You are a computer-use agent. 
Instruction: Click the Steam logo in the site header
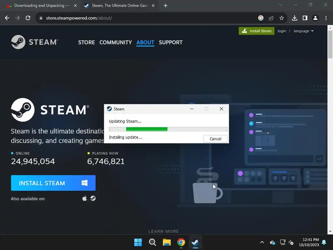point(34,42)
